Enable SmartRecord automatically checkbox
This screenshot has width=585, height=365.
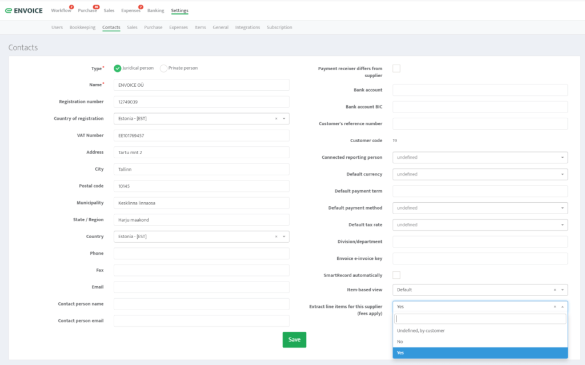point(396,275)
